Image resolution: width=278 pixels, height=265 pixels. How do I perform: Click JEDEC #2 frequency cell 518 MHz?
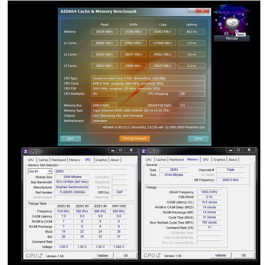(x=64, y=211)
